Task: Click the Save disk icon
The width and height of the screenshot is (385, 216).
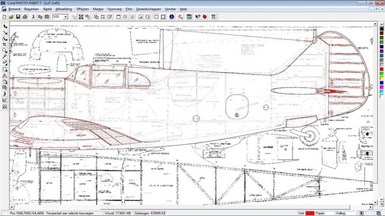Action: tap(18, 17)
